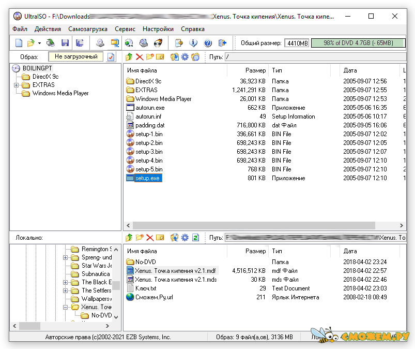The width and height of the screenshot is (415, 349).
Task: Open the Справка menu
Action: (x=193, y=29)
